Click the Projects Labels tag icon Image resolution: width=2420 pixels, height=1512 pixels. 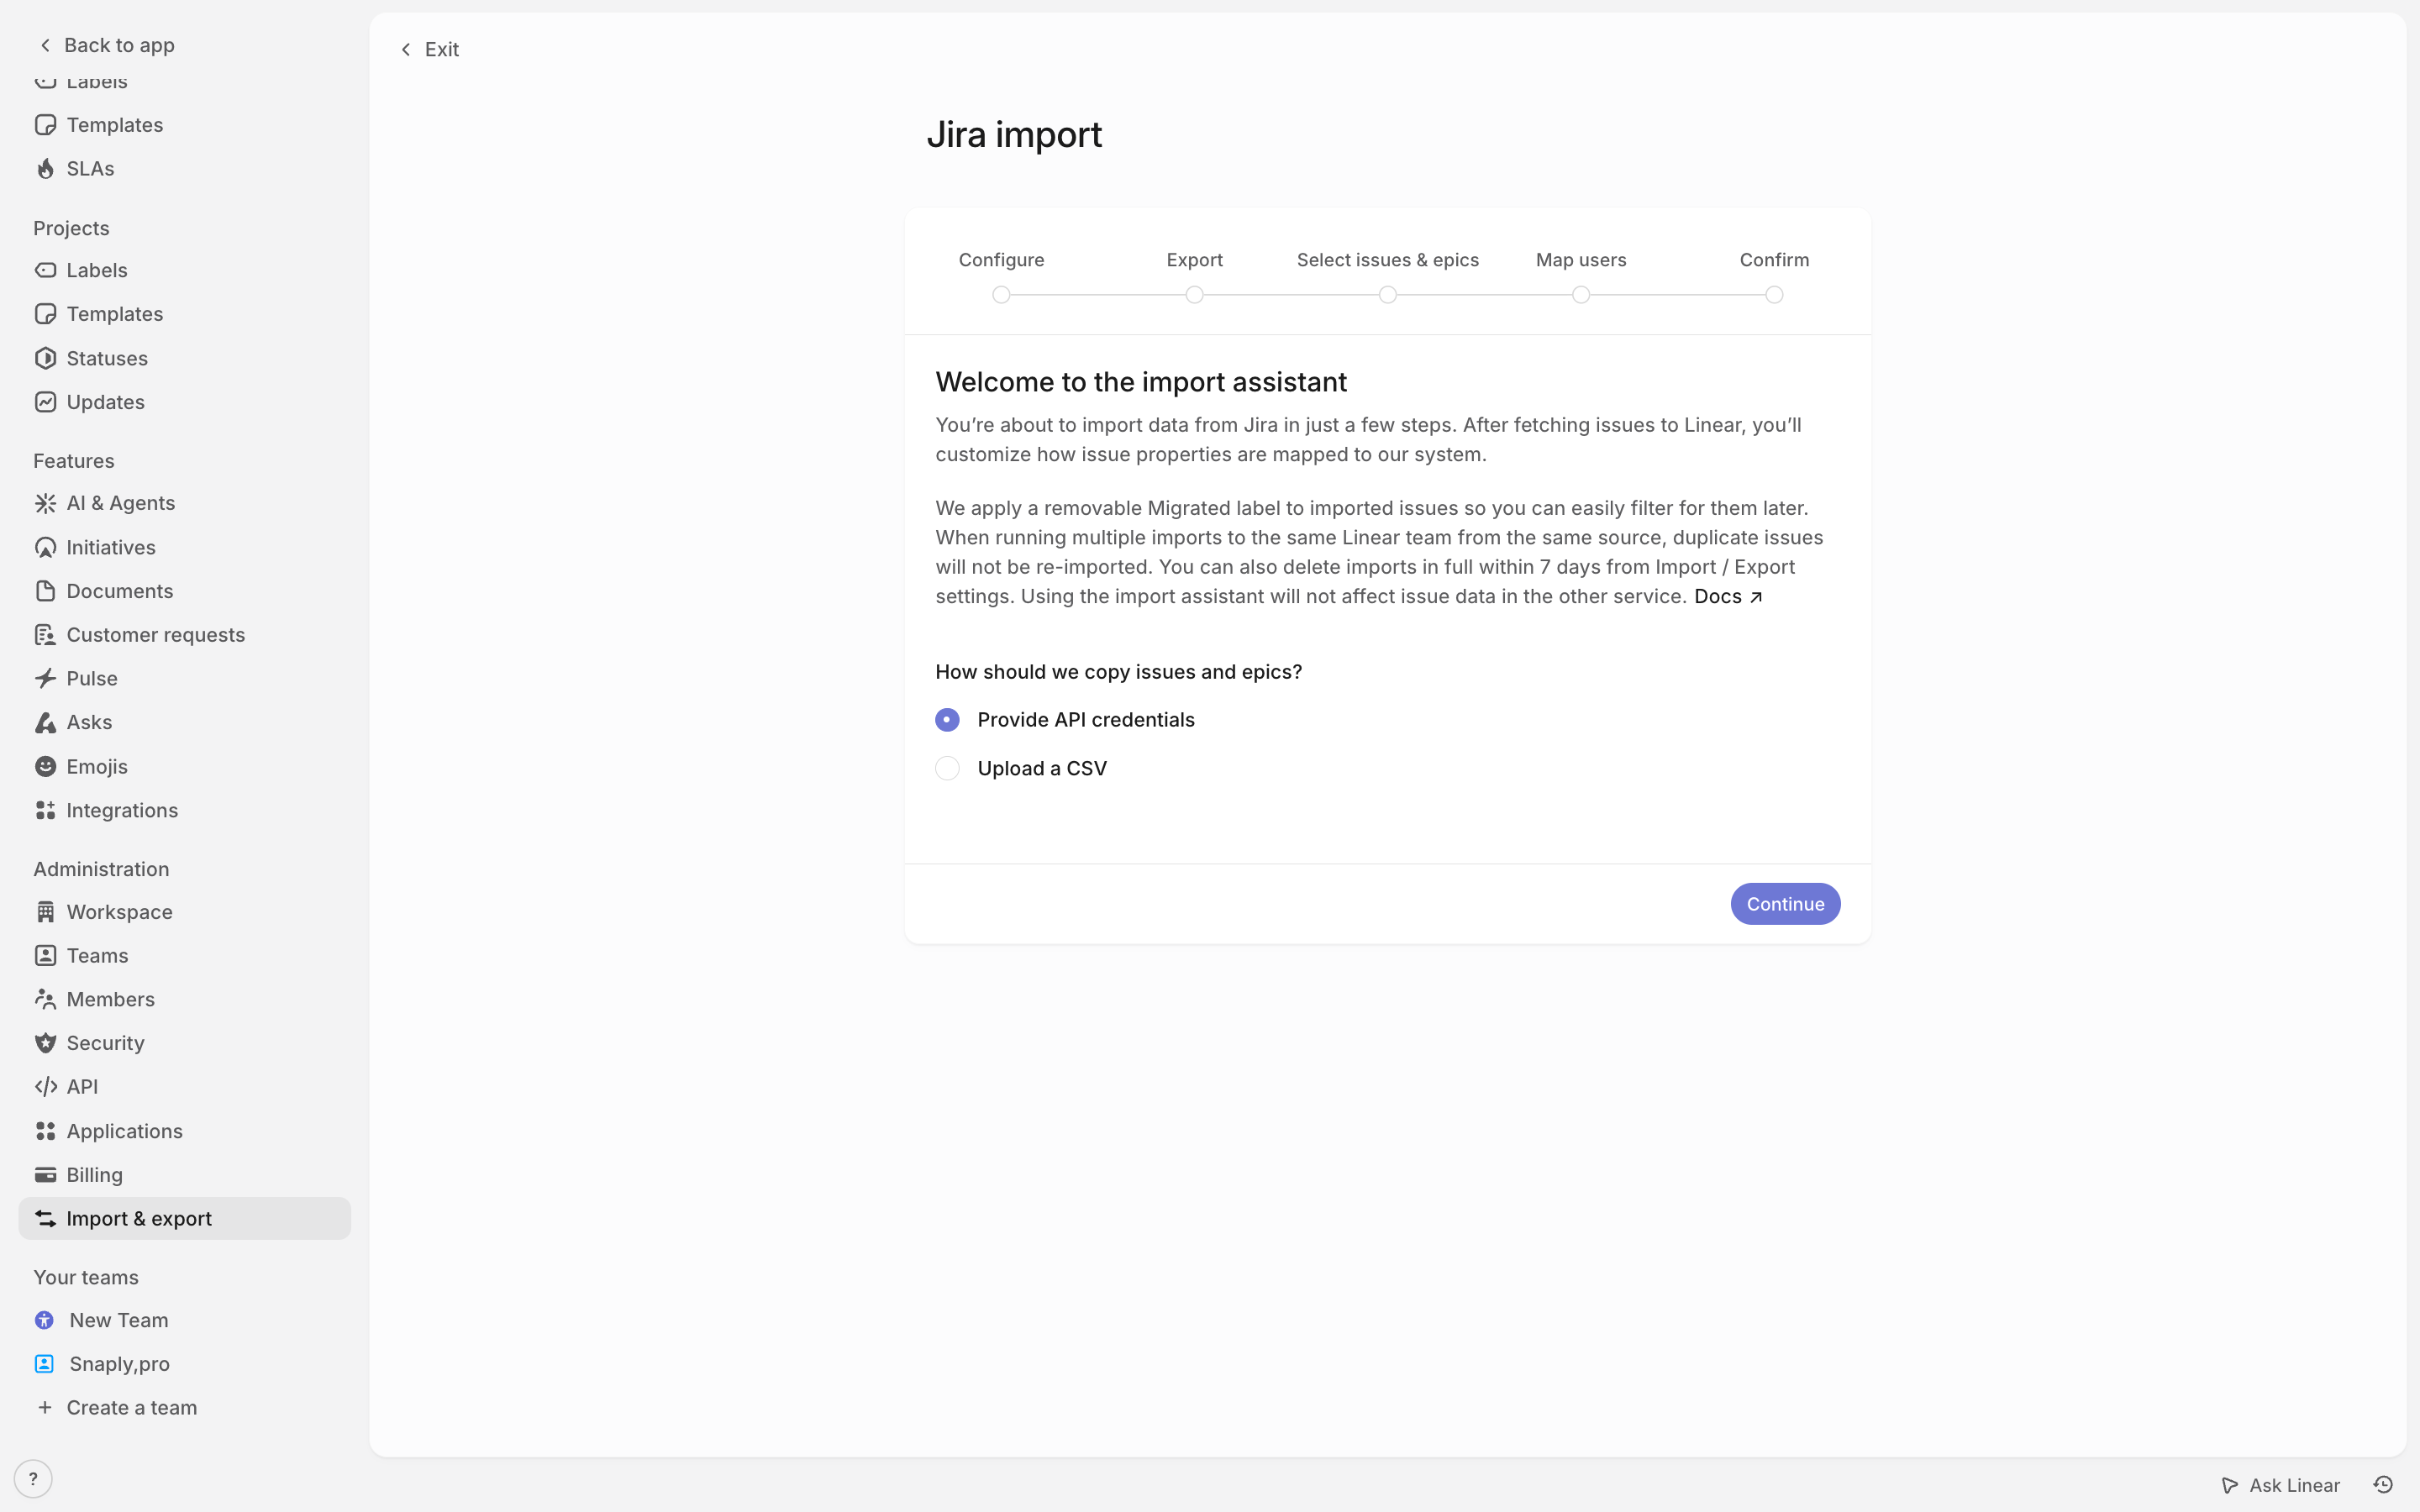tap(45, 270)
